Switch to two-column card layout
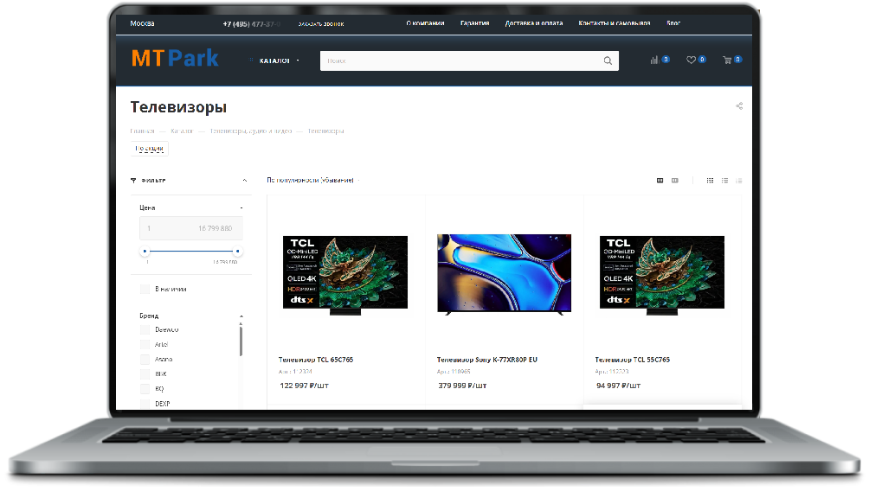The image size is (869, 504). click(x=674, y=181)
